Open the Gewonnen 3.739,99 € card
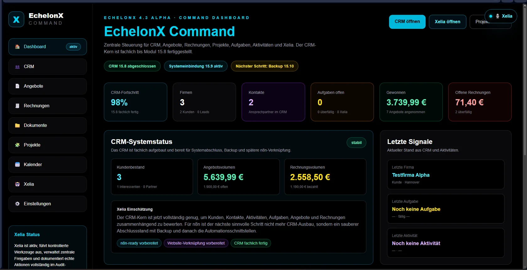 click(x=411, y=102)
